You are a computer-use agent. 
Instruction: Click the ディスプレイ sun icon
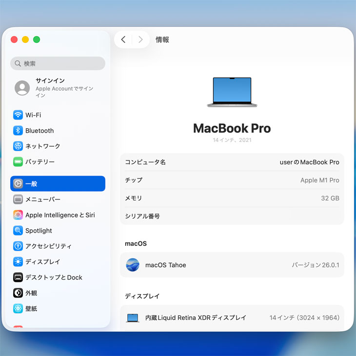click(x=18, y=262)
